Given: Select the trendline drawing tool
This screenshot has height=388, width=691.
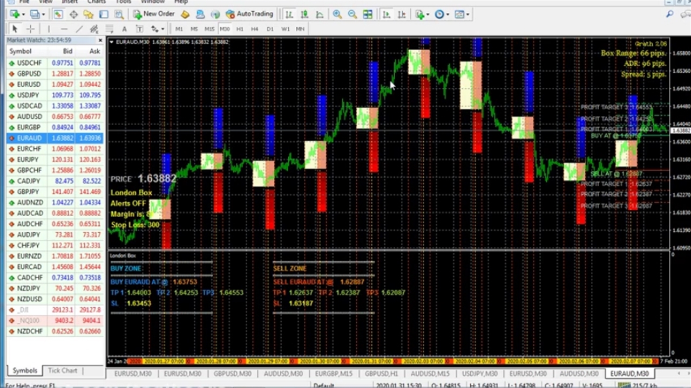Looking at the screenshot, I should [79, 29].
